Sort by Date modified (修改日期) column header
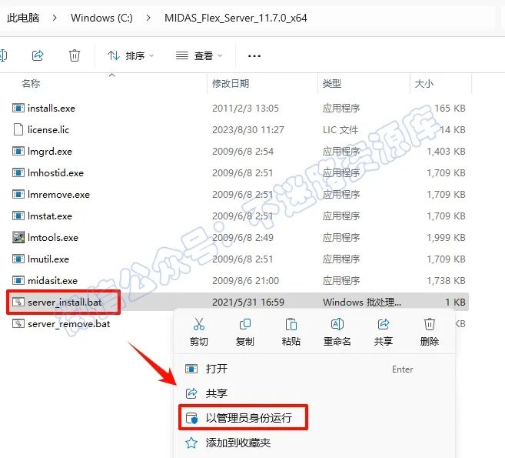The width and height of the screenshot is (505, 458). pos(231,84)
